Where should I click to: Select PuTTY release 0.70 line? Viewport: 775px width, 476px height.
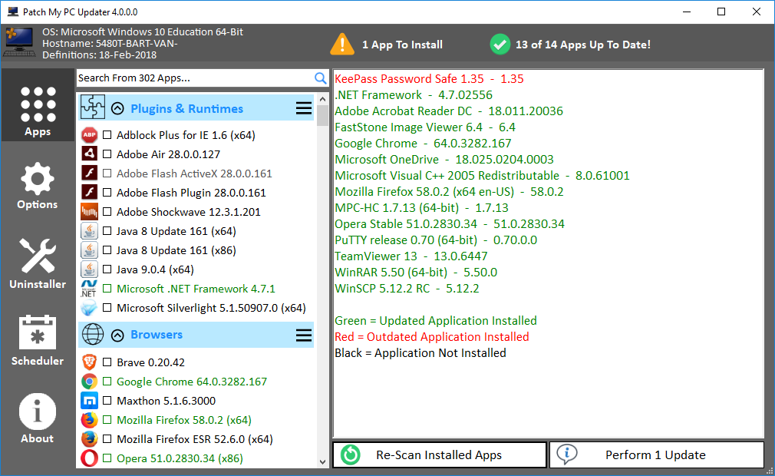pos(436,240)
